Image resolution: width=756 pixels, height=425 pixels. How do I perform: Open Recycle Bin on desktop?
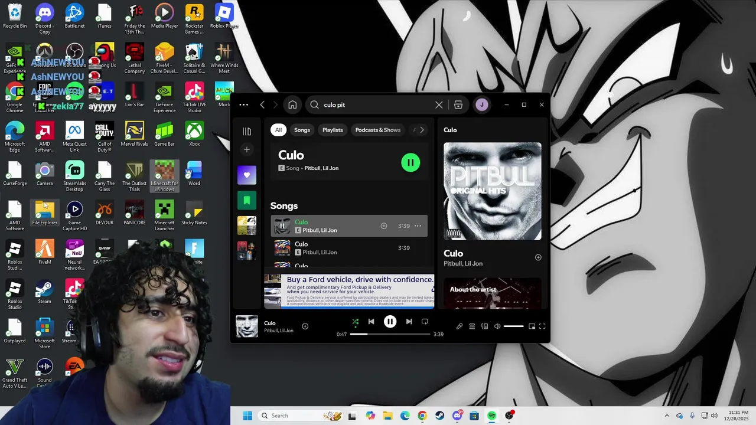pyautogui.click(x=15, y=16)
